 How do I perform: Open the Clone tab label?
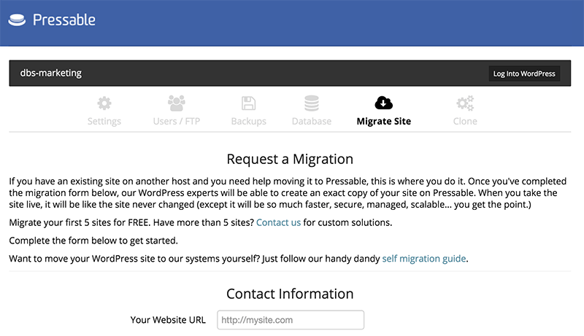tap(464, 121)
